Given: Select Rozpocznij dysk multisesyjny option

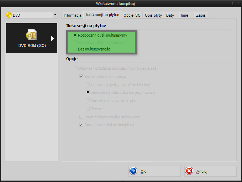Looking at the screenshot, I should pos(100,35).
